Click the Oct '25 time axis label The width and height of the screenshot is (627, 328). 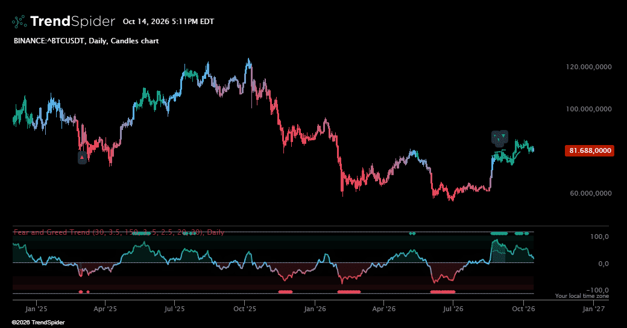click(x=244, y=309)
